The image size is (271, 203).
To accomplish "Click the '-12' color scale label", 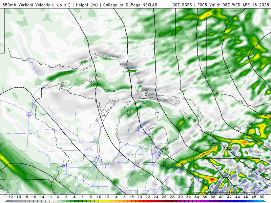I will (9, 197).
